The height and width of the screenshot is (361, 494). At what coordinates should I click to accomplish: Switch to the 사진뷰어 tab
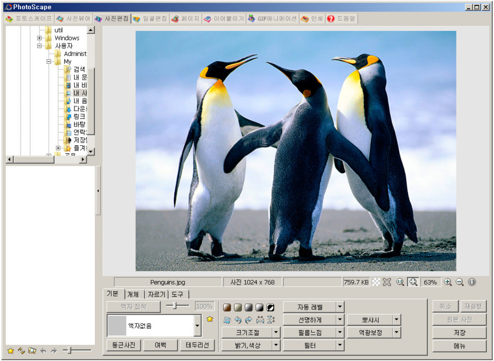click(73, 19)
